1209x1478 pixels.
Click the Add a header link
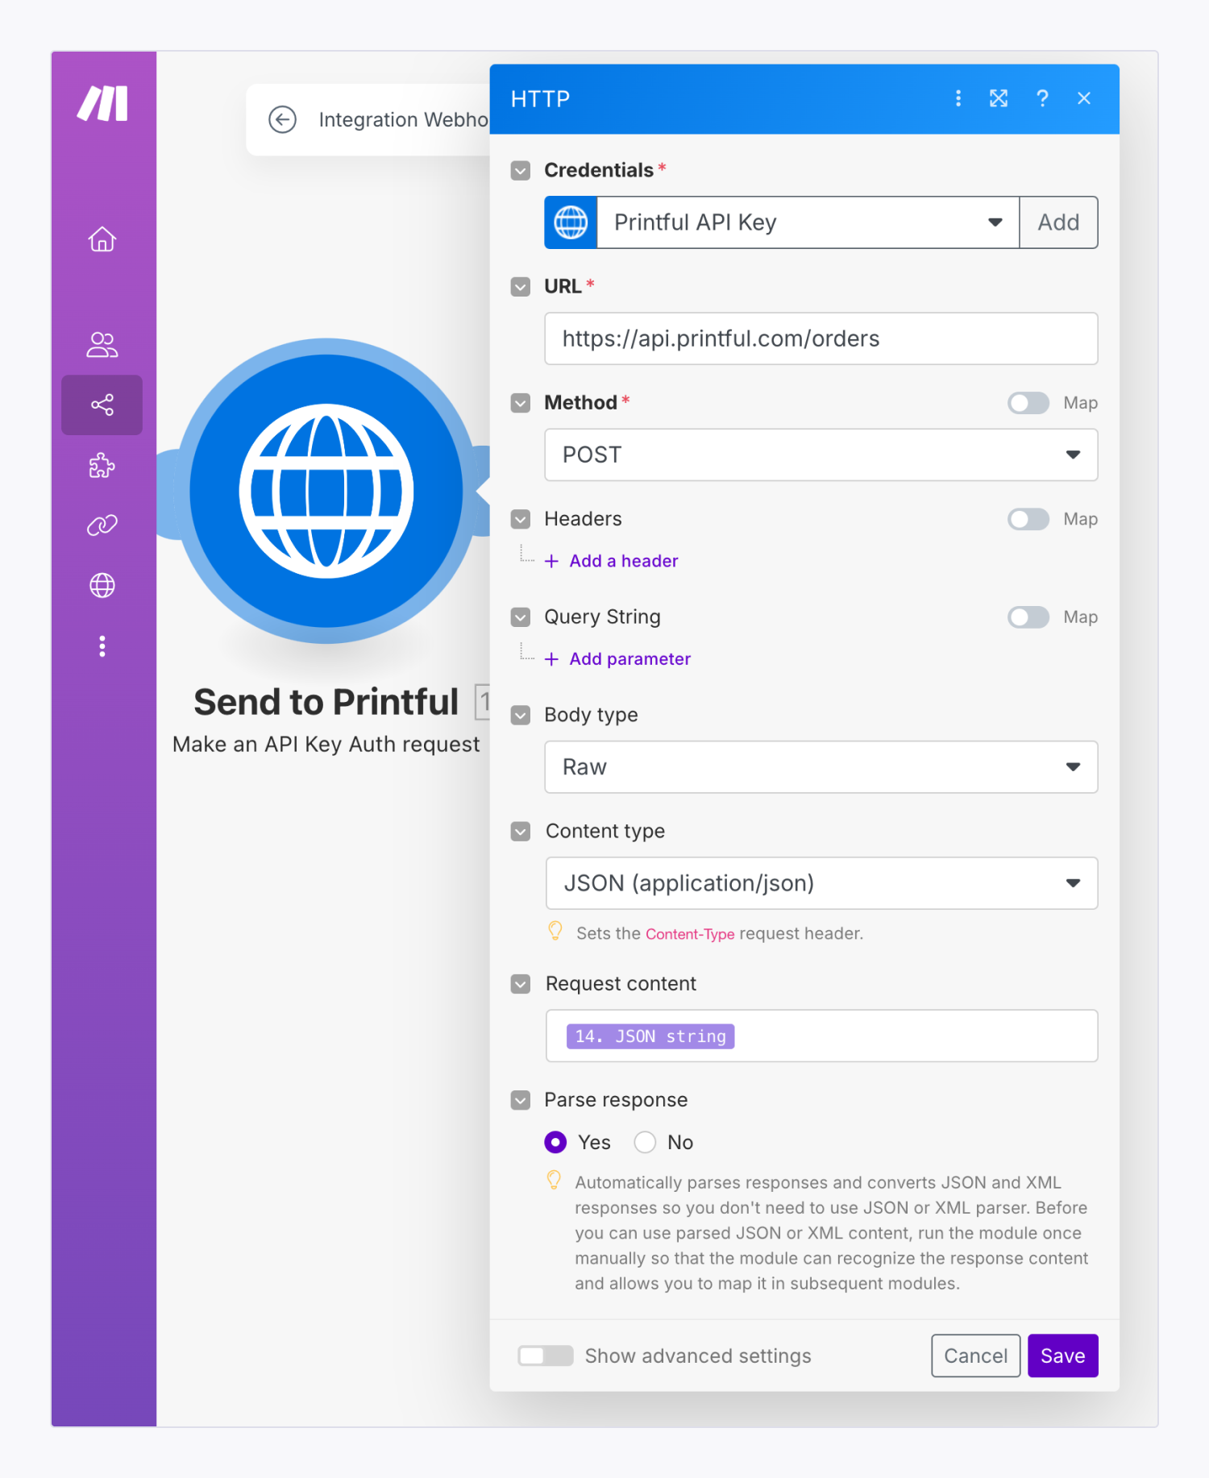[x=623, y=561]
